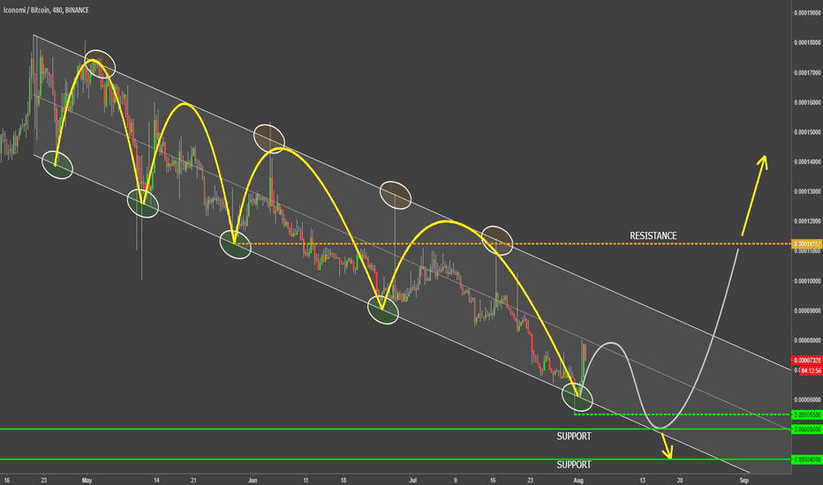Click the 480 interval label in title

57,10
